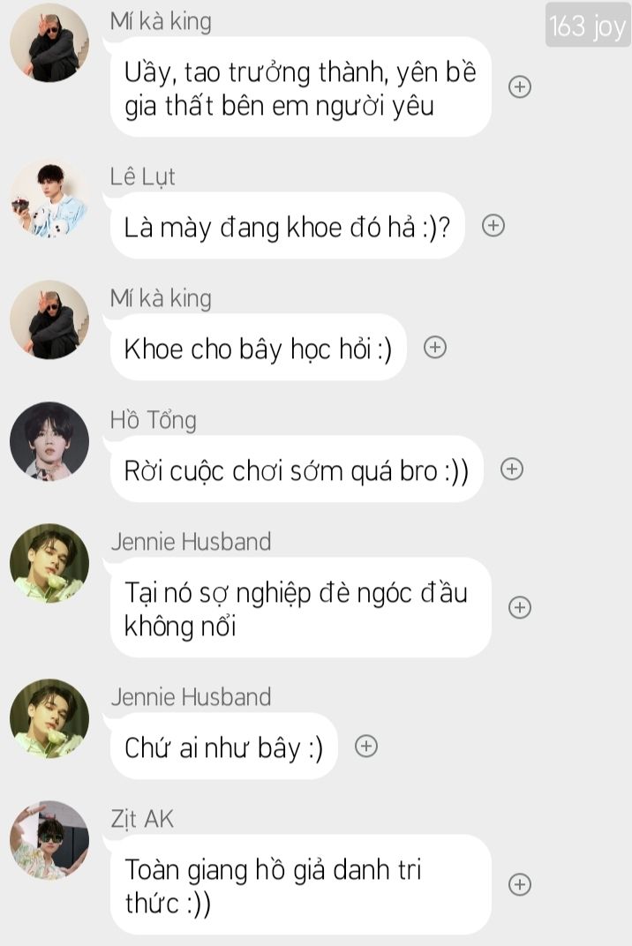Tap plus icon beside "Uầy, tao trưởng thành" message
The width and height of the screenshot is (632, 946).
[520, 86]
